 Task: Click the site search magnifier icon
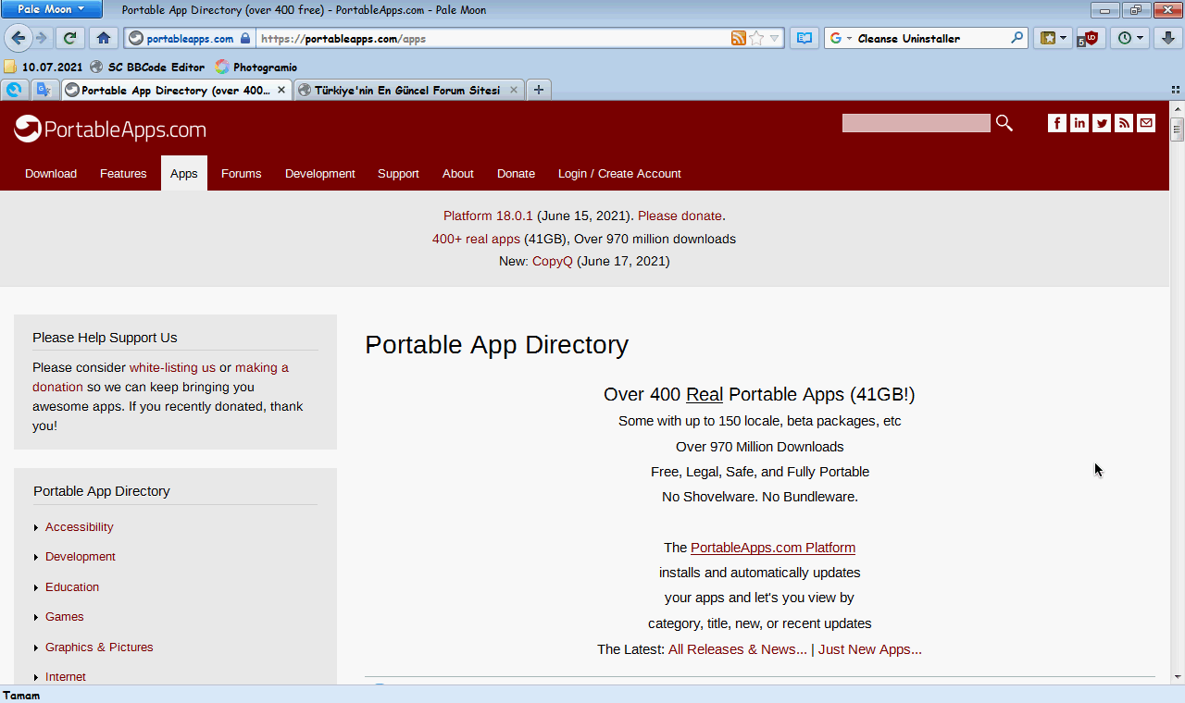(x=1004, y=123)
